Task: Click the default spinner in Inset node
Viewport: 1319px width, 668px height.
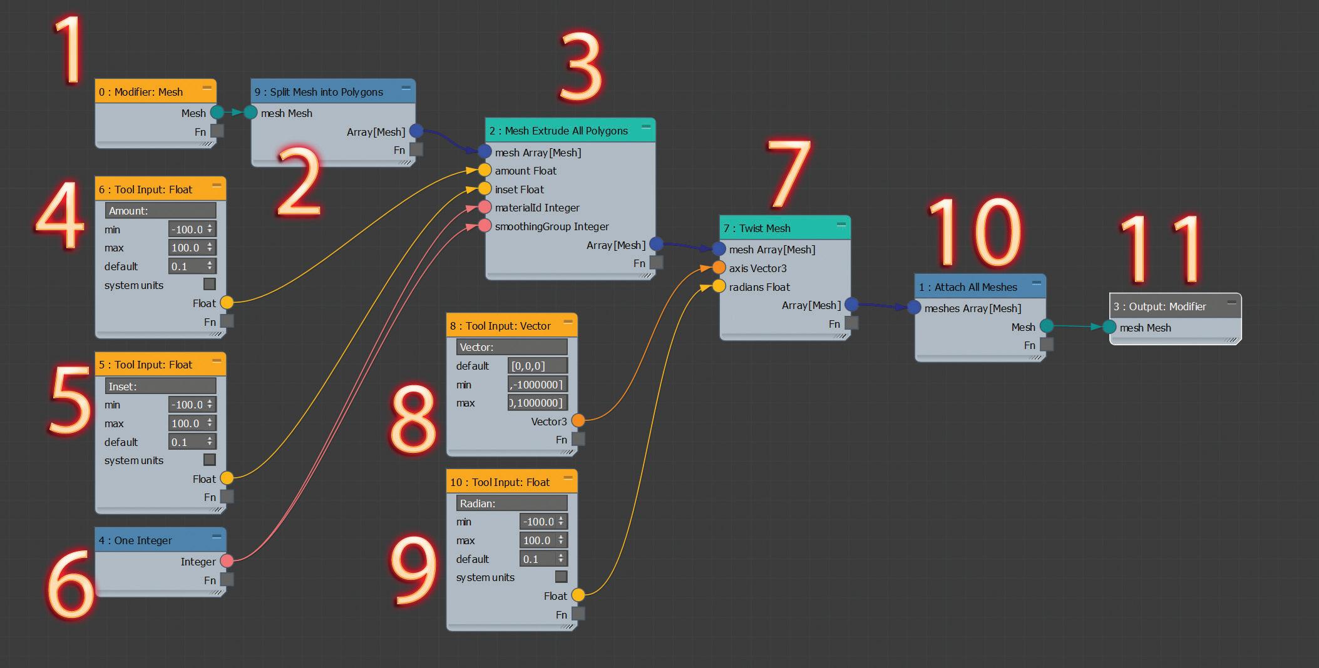Action: tap(192, 442)
